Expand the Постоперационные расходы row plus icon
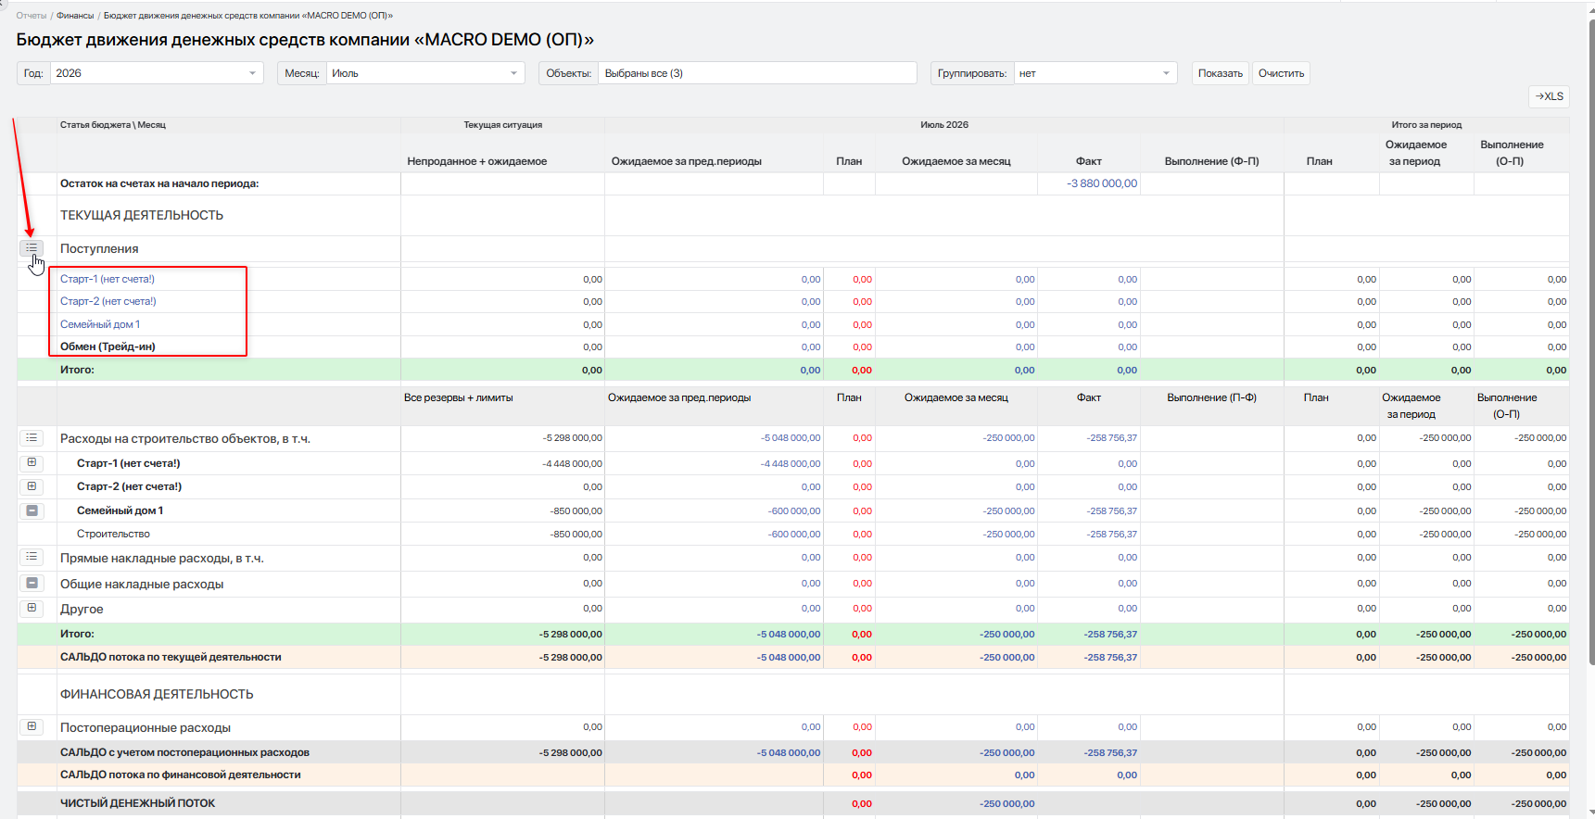 (32, 726)
